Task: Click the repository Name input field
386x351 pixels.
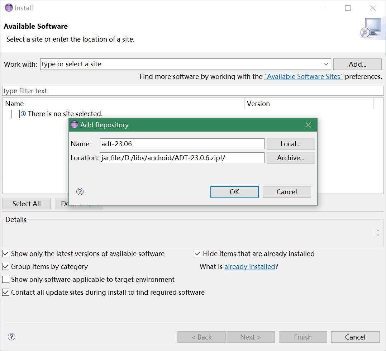Action: 182,144
